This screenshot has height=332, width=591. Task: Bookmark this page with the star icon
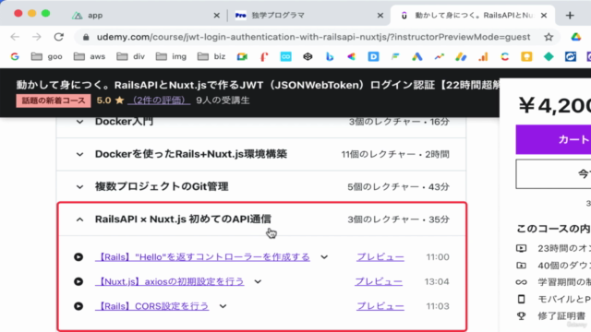click(x=549, y=37)
